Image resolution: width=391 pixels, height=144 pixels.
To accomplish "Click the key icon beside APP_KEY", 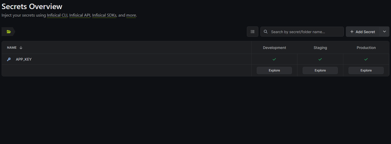I will pyautogui.click(x=9, y=59).
